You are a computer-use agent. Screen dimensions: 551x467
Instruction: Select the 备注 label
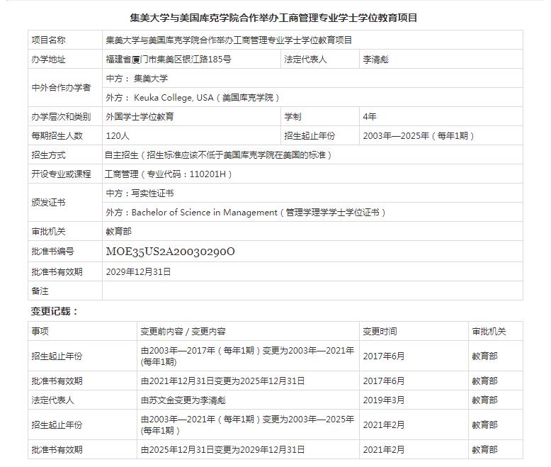[x=40, y=291]
